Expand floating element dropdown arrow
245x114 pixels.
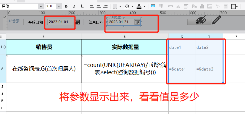(x=237, y=7)
